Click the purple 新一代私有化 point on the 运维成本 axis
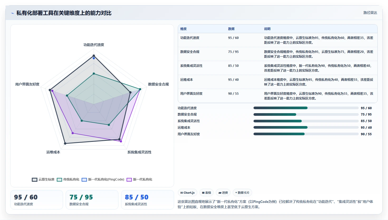 coord(73,133)
